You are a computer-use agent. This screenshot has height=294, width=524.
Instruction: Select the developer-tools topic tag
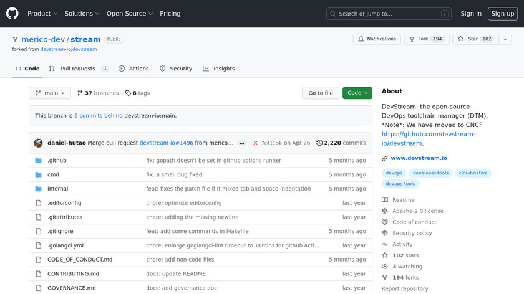point(430,173)
